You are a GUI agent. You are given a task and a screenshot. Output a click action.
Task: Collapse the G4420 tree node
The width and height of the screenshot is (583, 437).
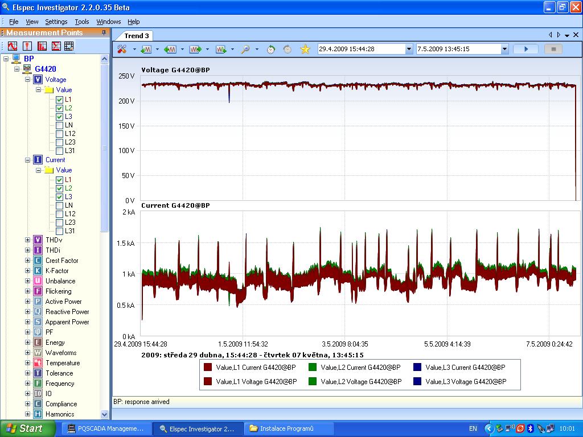(x=17, y=69)
